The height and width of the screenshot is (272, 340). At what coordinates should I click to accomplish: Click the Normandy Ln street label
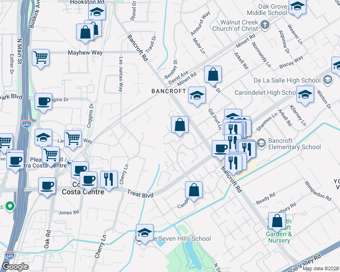click(x=261, y=54)
